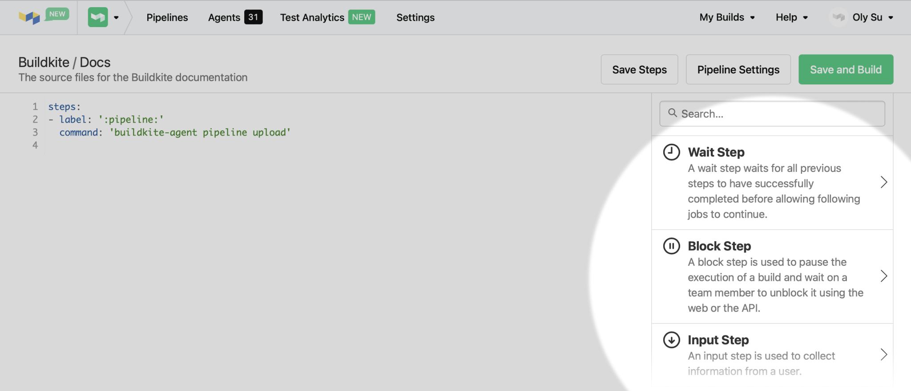
Task: Click the Buildkite / Docs pipeline title
Action: point(64,62)
